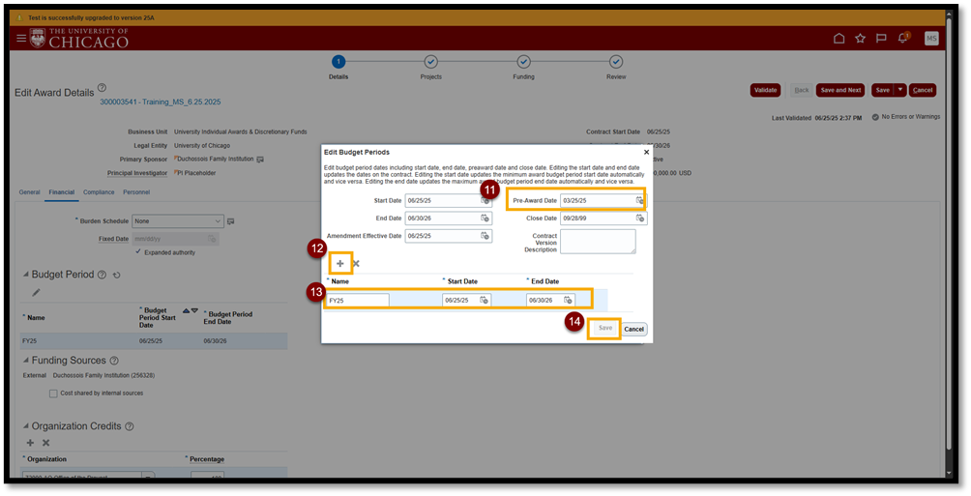
Task: Open the Pre-Award Date calendar picker
Action: coord(639,201)
